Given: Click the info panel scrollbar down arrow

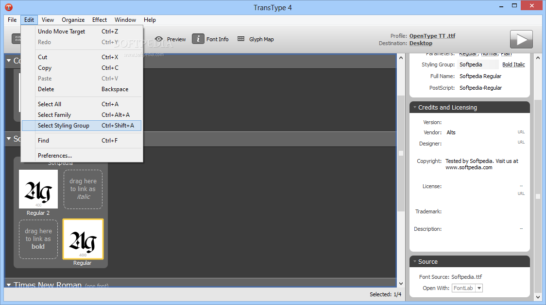Looking at the screenshot, I should coord(538,297).
